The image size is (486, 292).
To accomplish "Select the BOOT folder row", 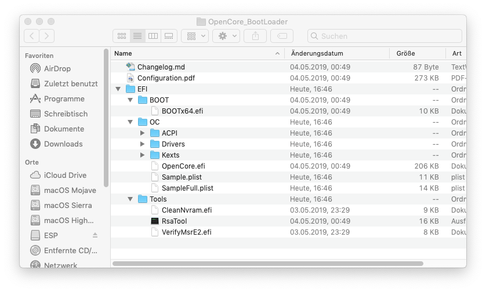I will coord(289,100).
